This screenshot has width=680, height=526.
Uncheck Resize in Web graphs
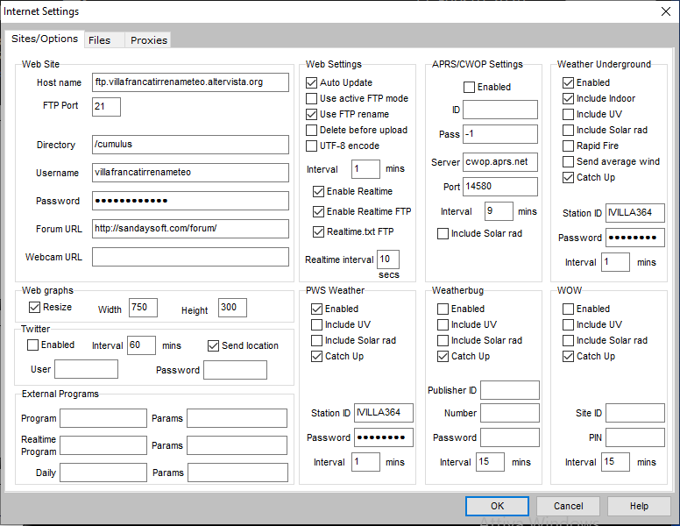tap(35, 308)
